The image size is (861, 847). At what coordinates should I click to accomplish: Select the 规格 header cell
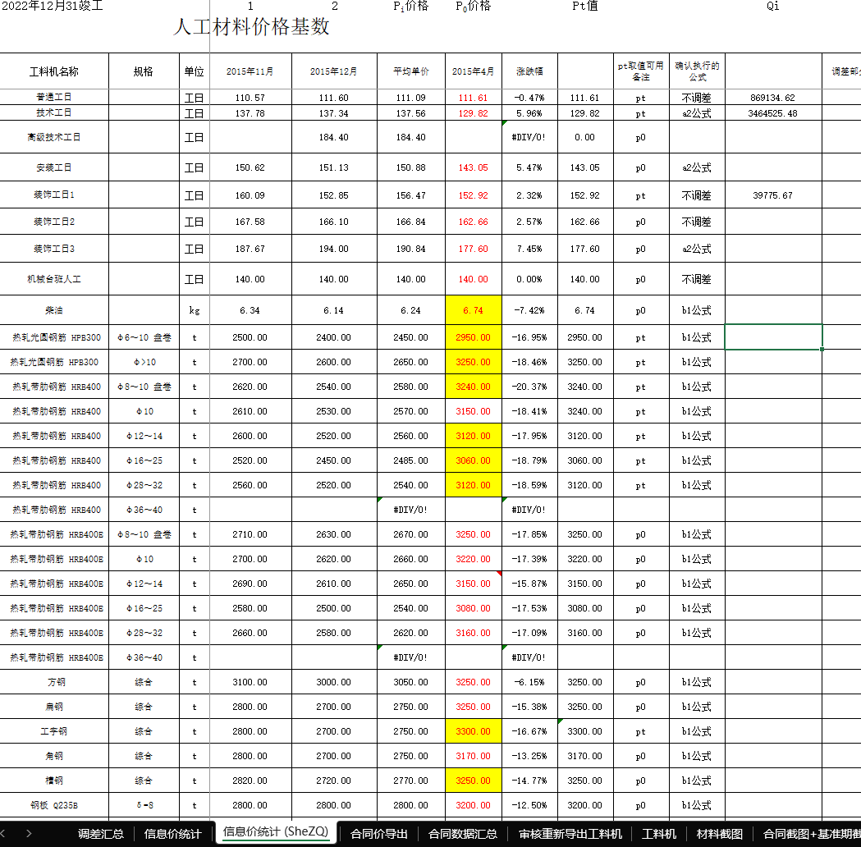coord(144,71)
